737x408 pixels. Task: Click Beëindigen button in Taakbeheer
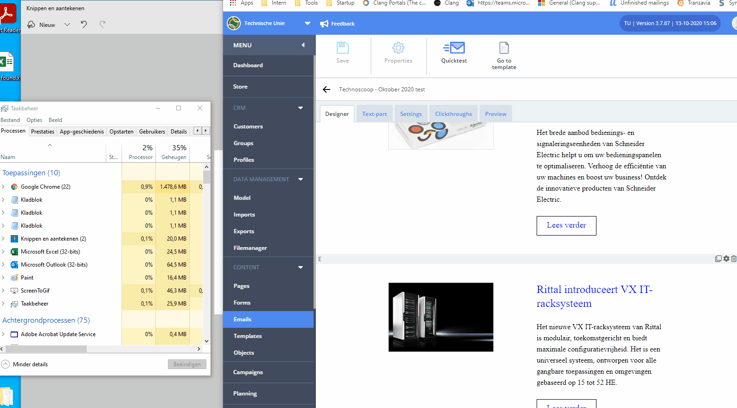coord(187,364)
